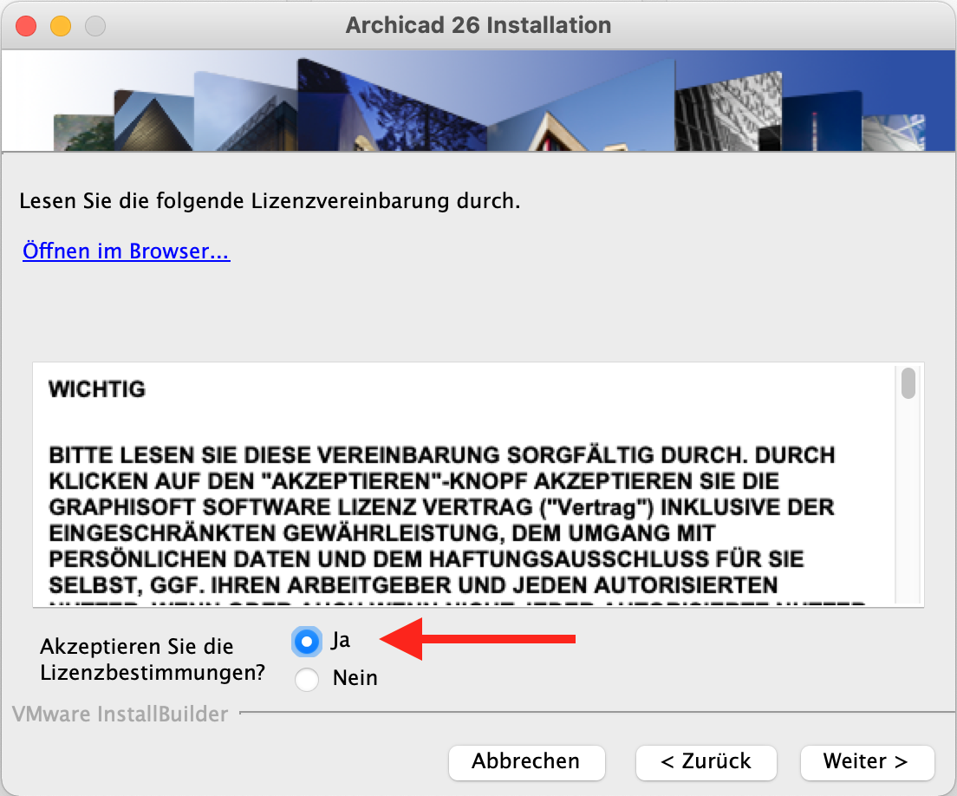This screenshot has width=957, height=796.
Task: Click the 'WICHTIG' heading in license text
Action: 97,388
